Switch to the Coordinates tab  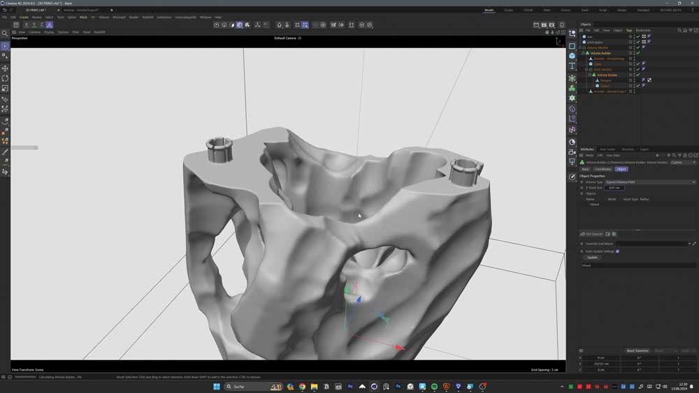click(603, 169)
